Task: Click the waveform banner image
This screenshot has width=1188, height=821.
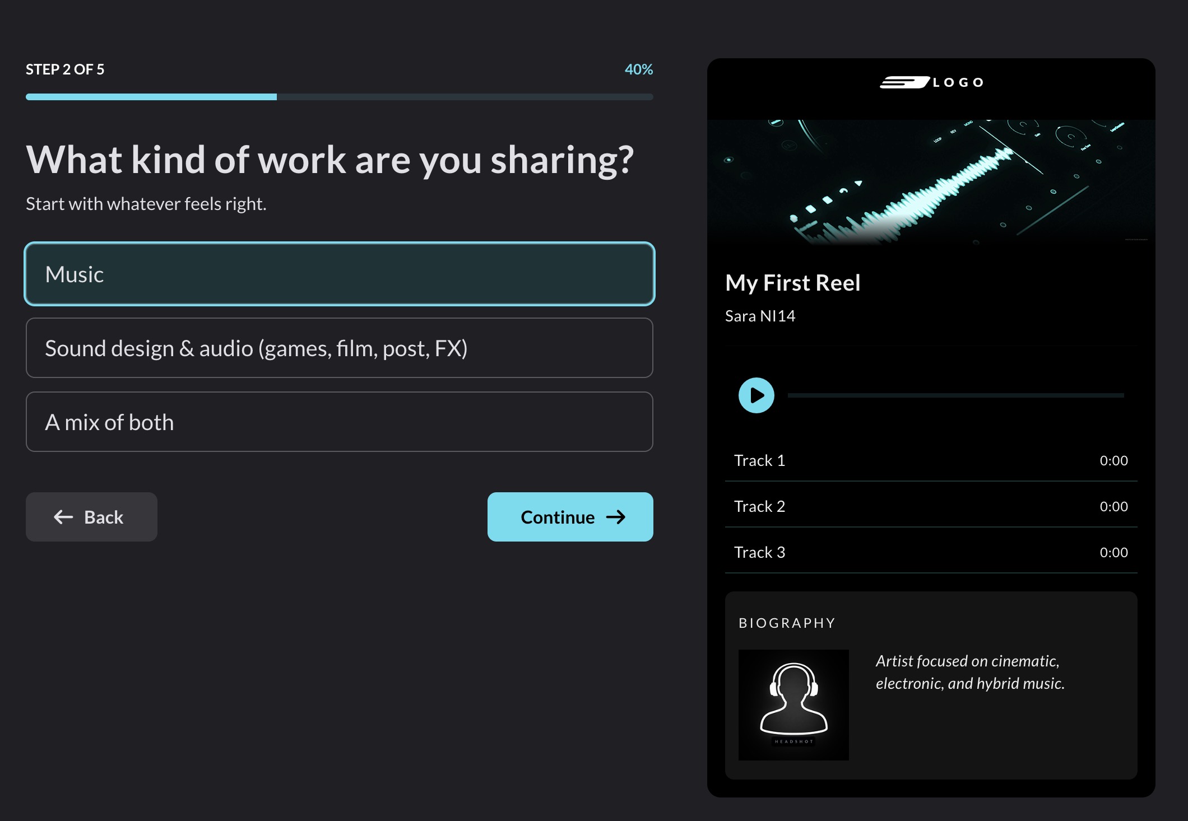Action: click(x=931, y=182)
